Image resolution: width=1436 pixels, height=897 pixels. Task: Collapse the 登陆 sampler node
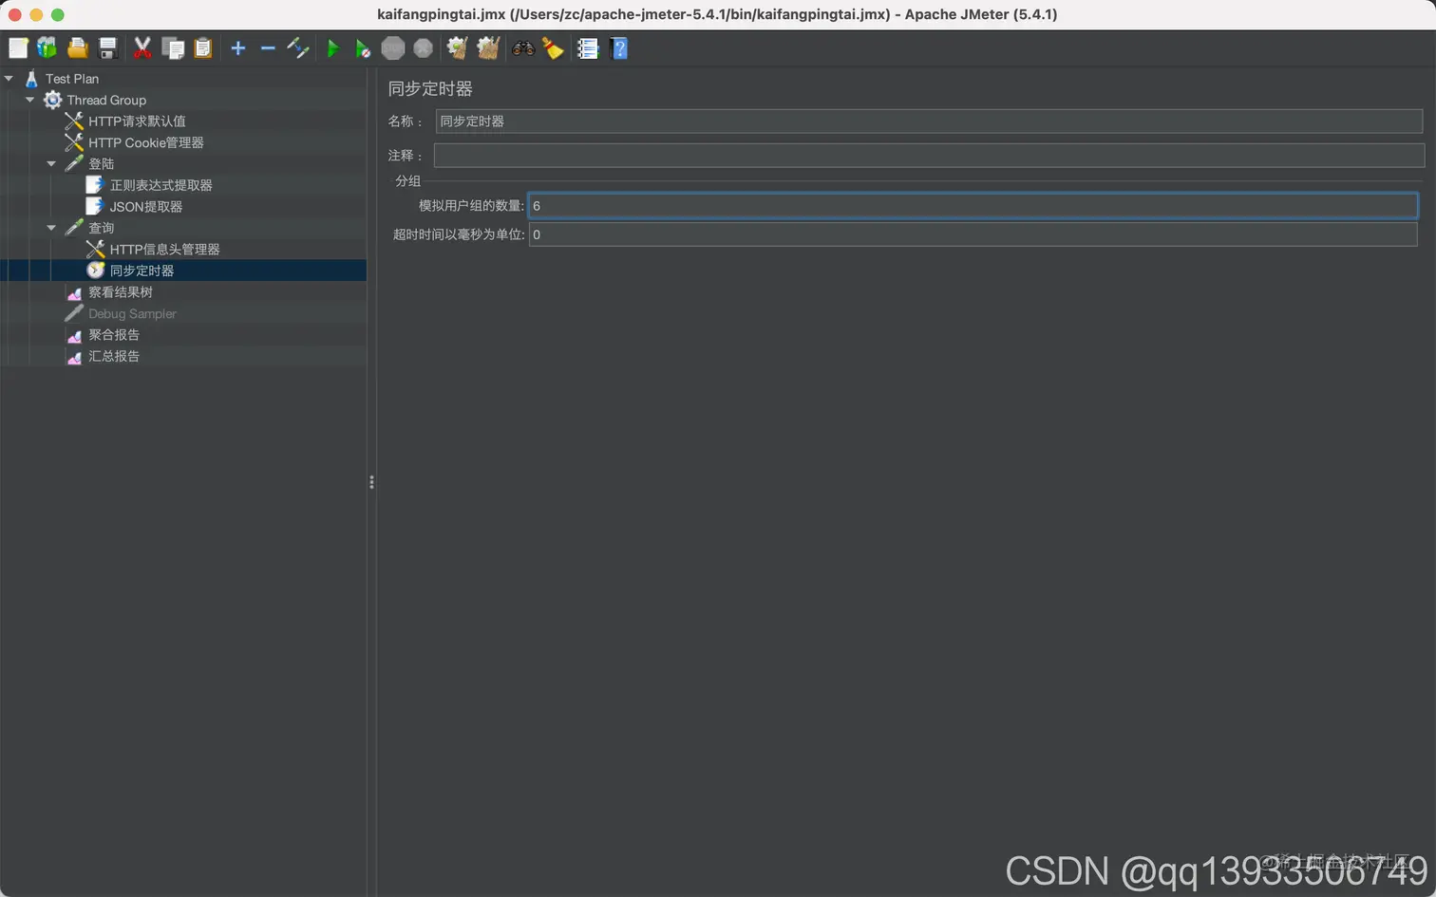point(51,164)
